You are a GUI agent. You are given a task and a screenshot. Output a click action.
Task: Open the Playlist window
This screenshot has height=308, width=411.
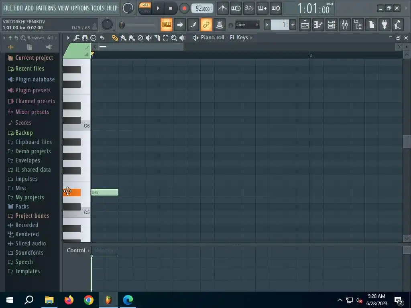305,24
